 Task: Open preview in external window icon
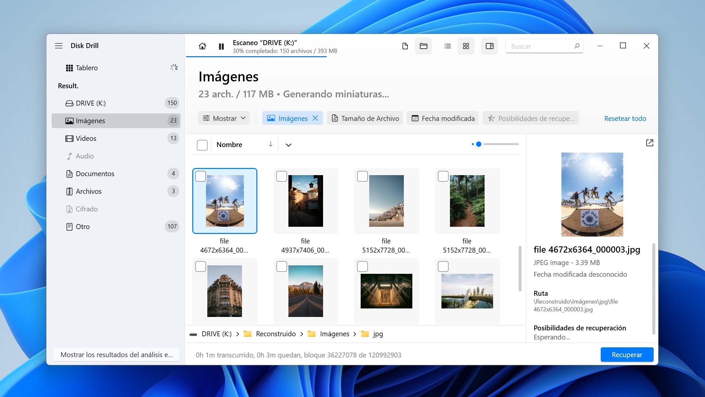click(649, 143)
